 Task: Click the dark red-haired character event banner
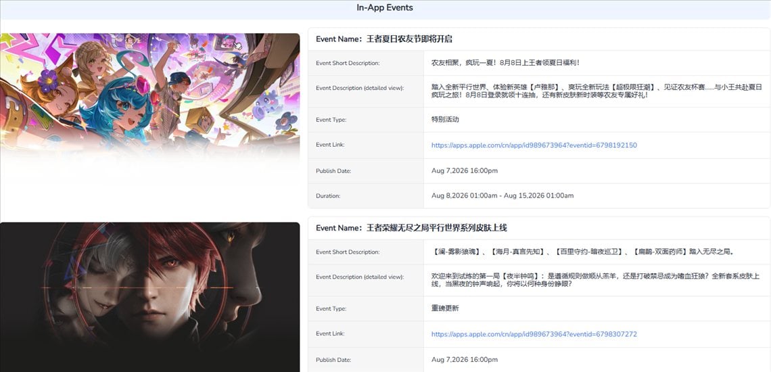(x=150, y=297)
